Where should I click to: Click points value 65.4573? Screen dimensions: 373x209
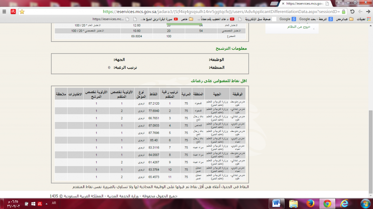(154, 177)
